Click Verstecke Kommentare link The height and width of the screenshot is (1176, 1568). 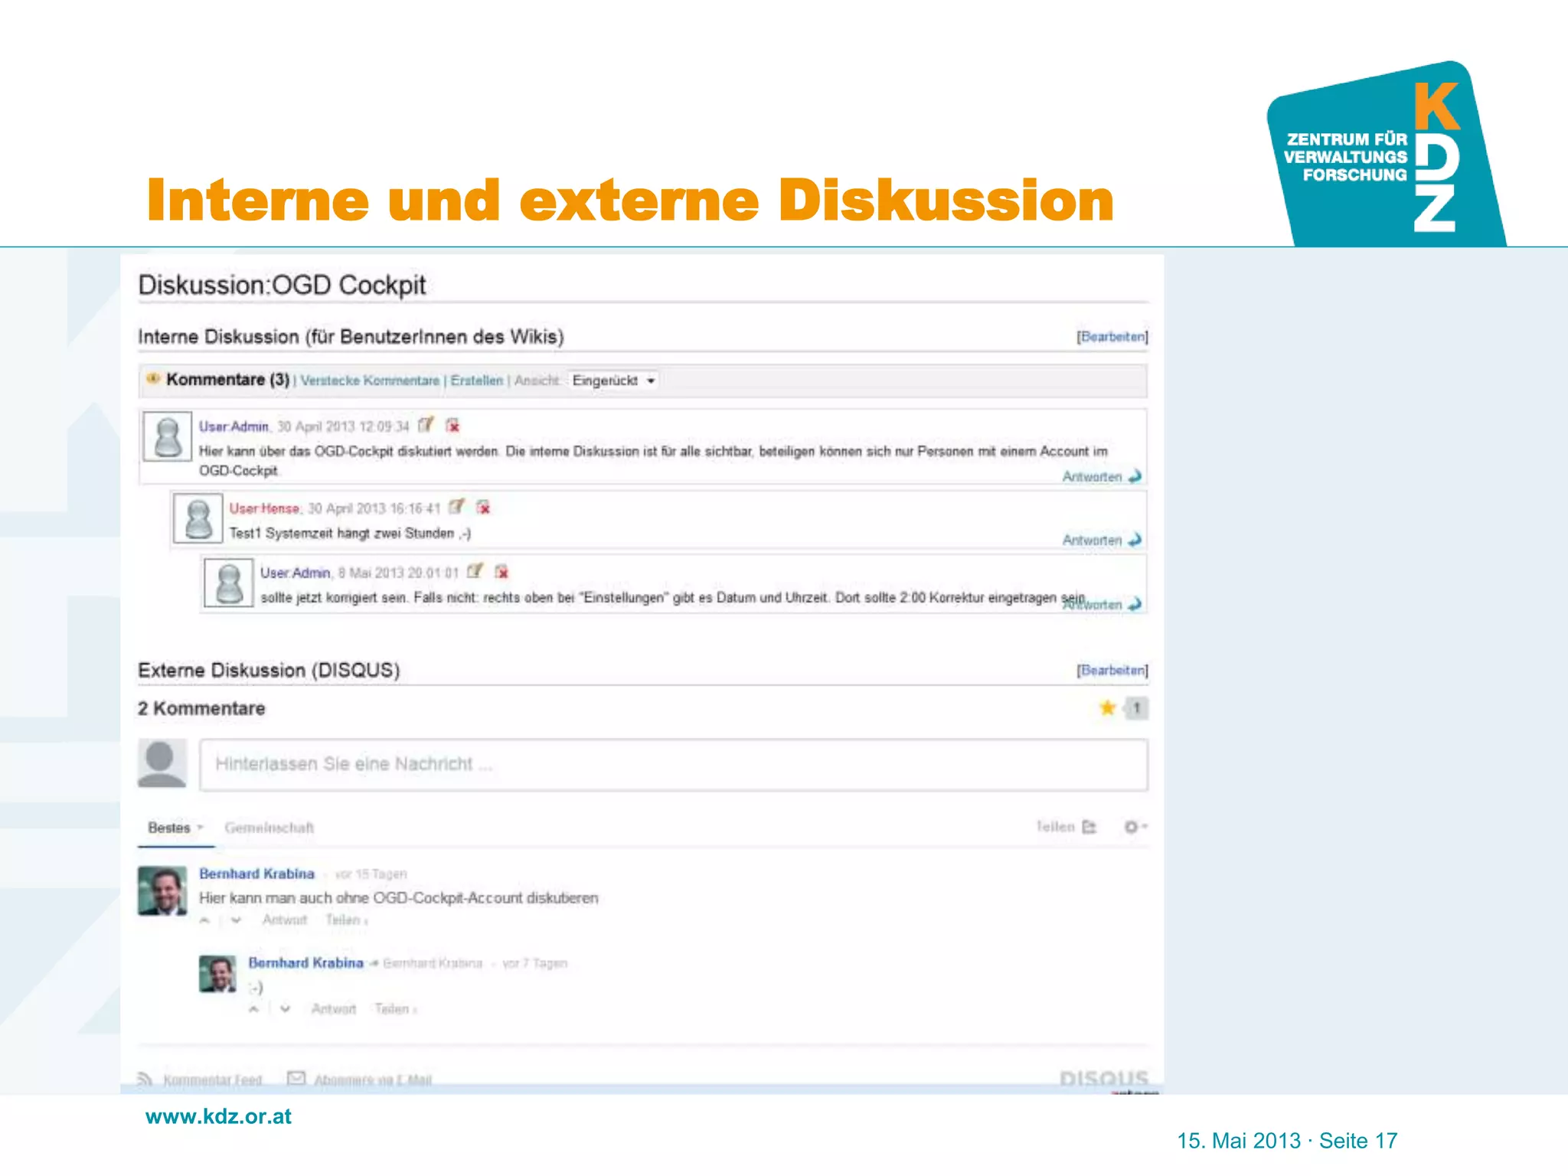[370, 381]
